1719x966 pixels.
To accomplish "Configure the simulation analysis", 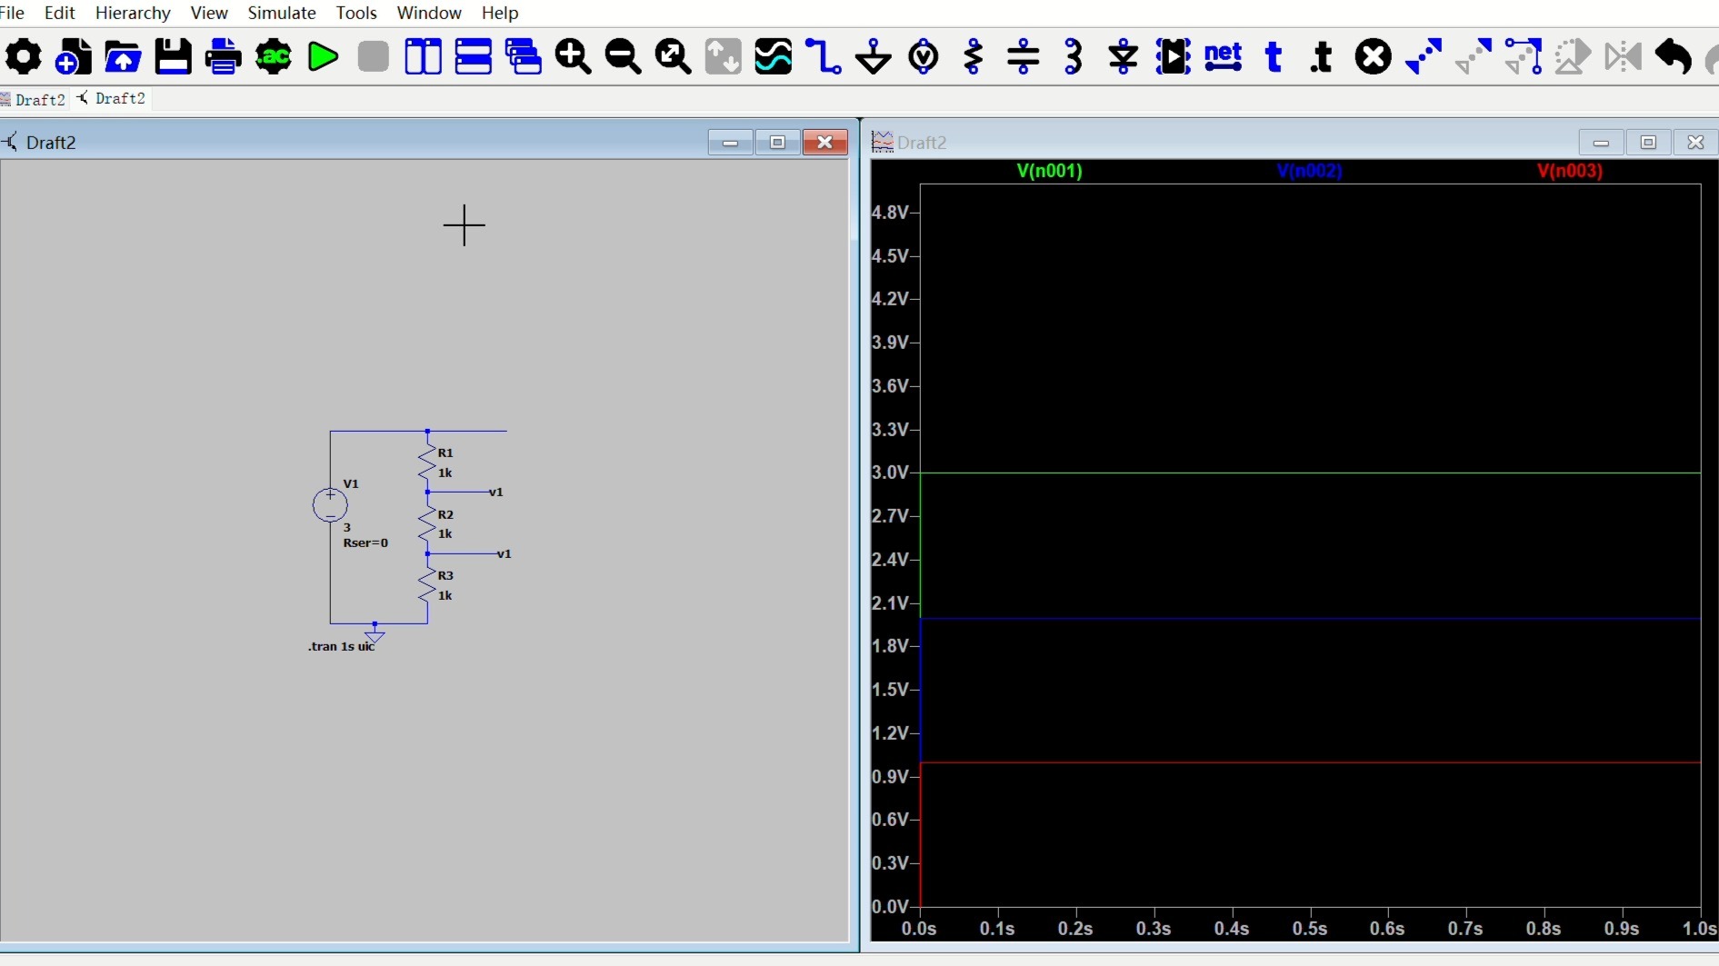I will [x=274, y=56].
